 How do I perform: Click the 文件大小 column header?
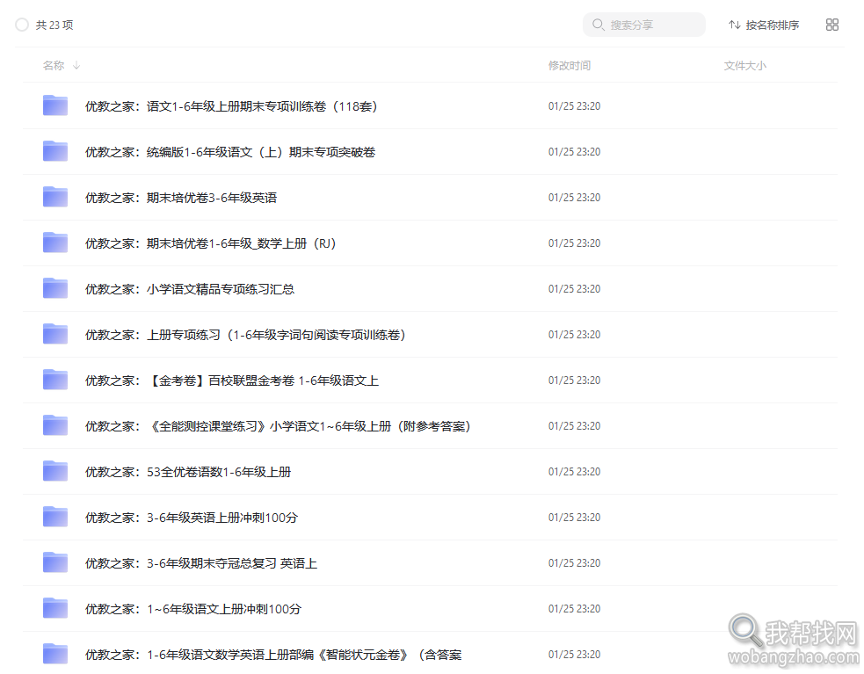[745, 66]
